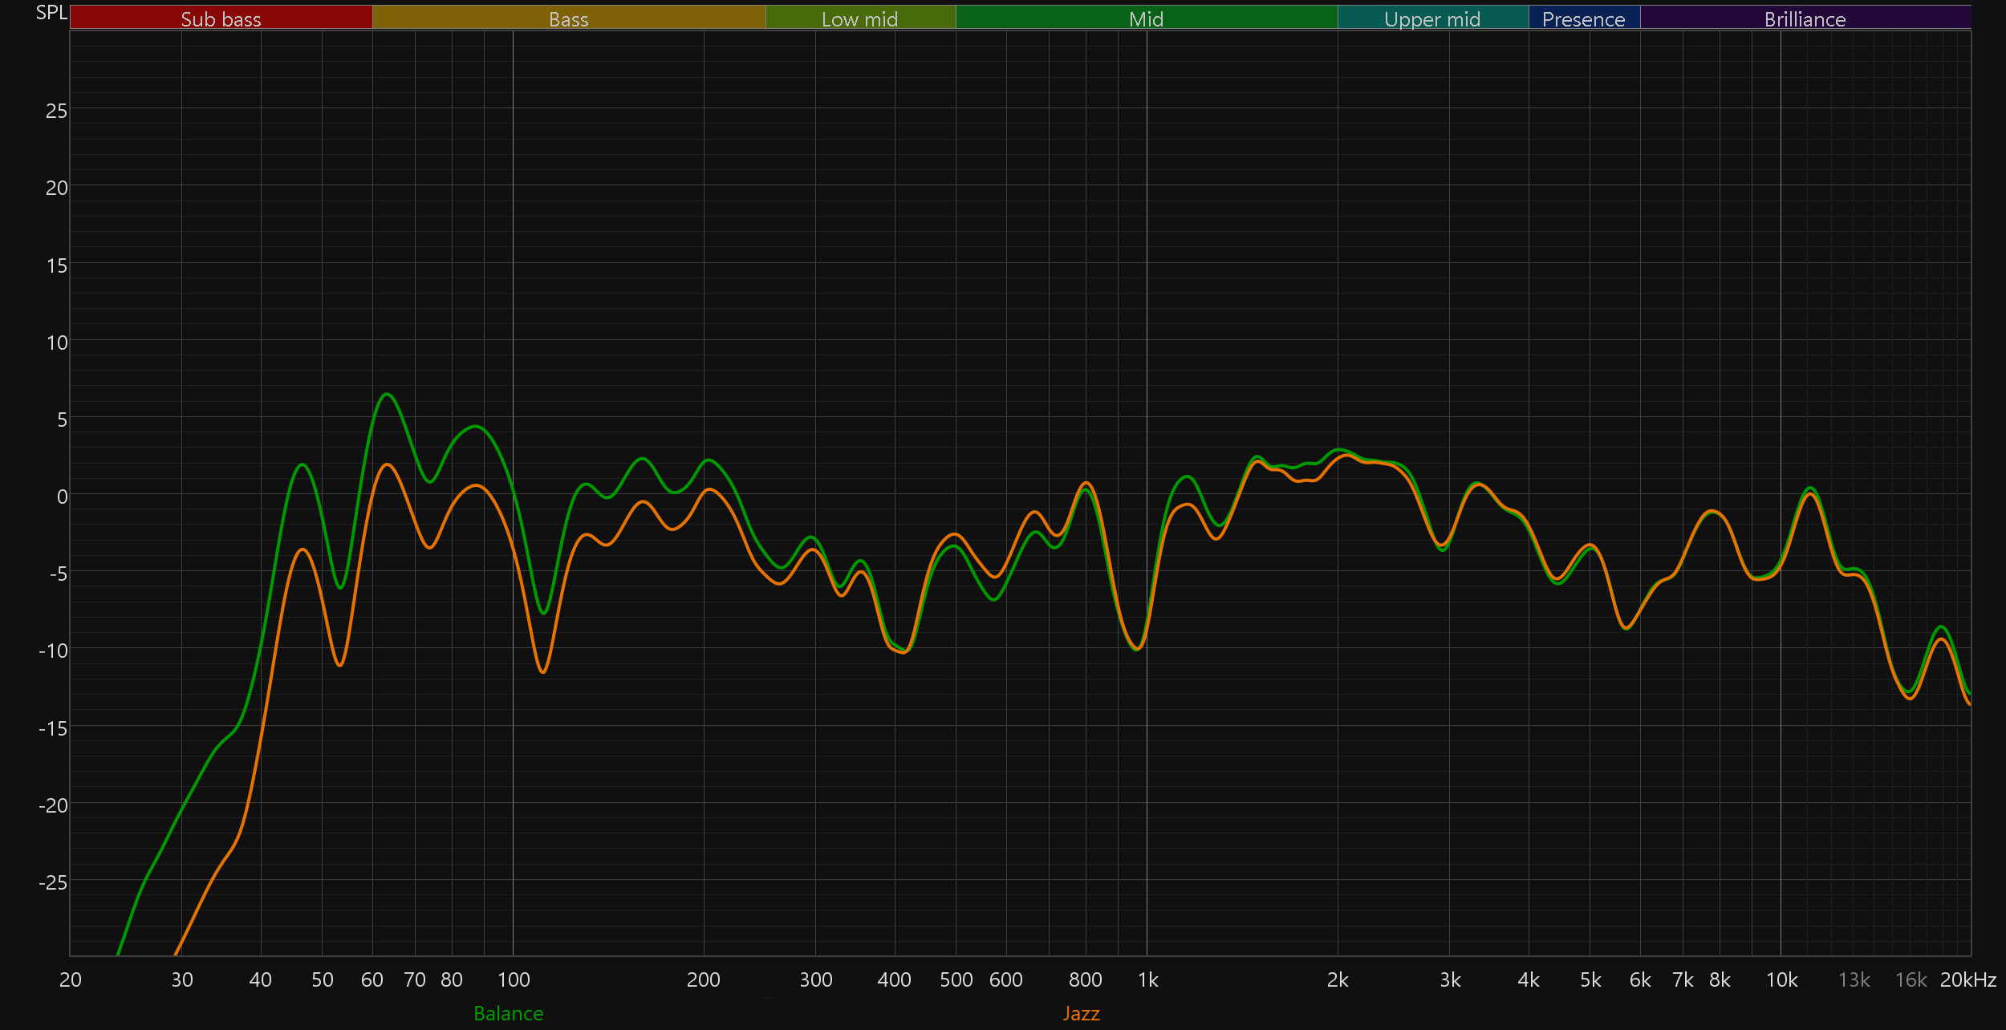Click the 100 Hz frequency axis label

(514, 979)
